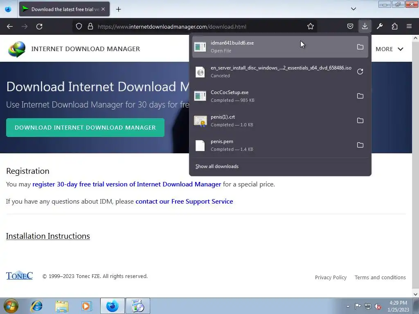419x314 pixels.
Task: Click the network tray icon
Action: point(368,307)
